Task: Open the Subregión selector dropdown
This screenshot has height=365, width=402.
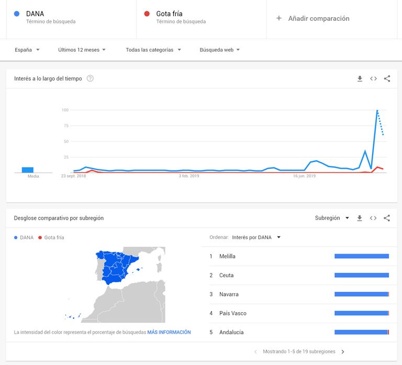Action: [332, 218]
